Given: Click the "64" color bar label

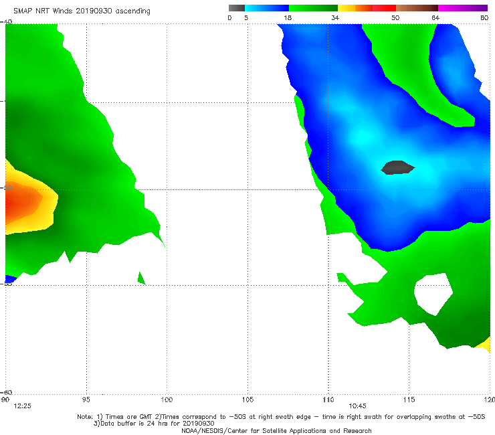Looking at the screenshot, I should (x=435, y=17).
